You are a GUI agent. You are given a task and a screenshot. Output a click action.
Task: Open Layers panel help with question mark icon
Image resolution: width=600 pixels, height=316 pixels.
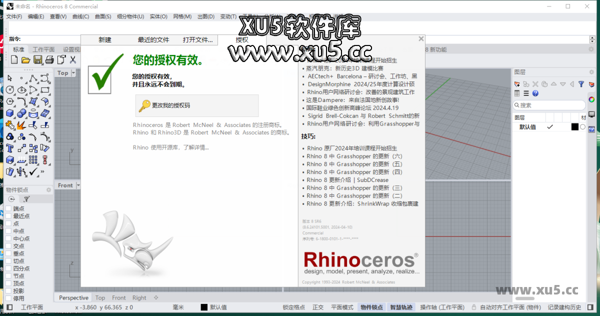tap(535, 93)
